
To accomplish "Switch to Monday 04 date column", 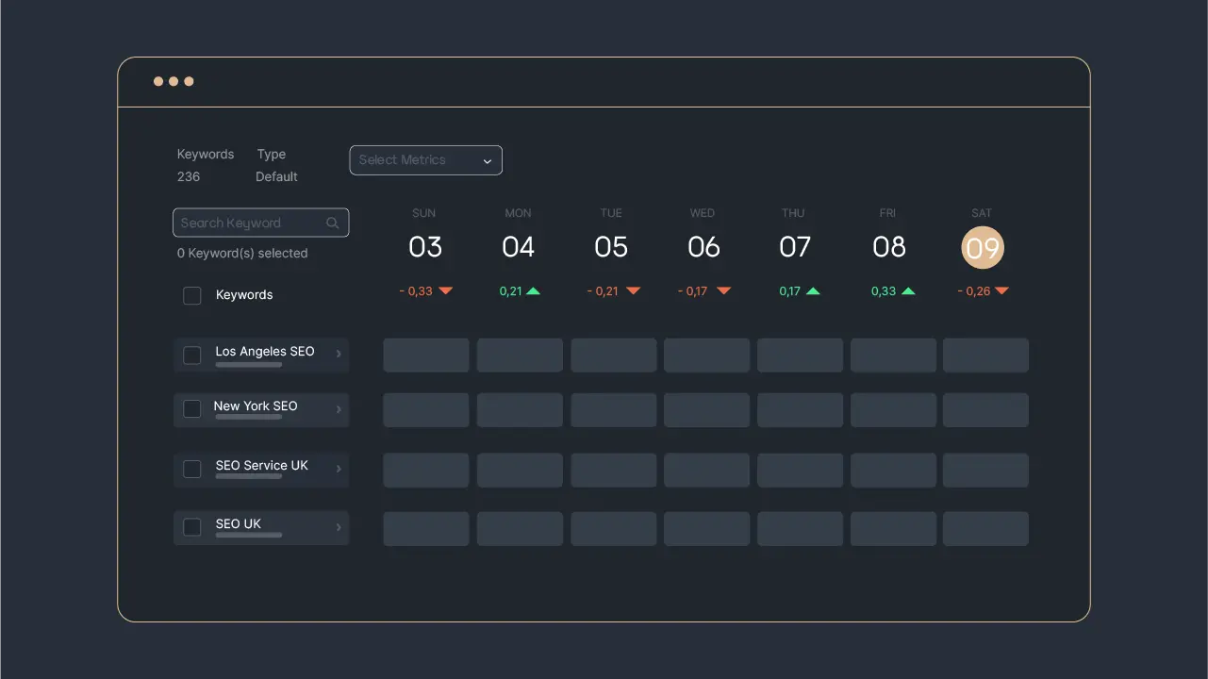I will [x=518, y=247].
